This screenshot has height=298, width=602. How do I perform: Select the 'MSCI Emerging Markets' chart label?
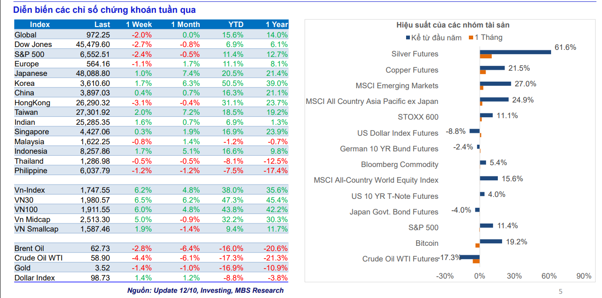397,86
